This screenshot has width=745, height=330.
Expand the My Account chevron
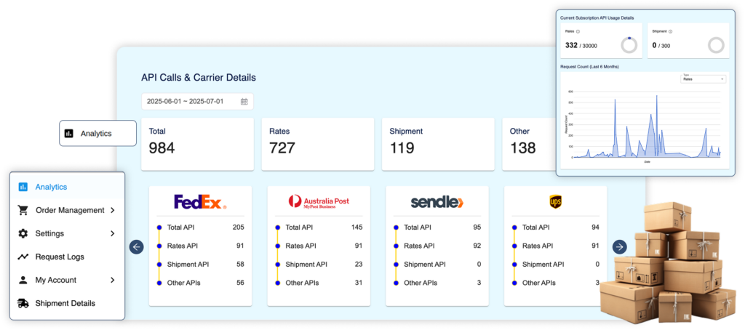(113, 280)
